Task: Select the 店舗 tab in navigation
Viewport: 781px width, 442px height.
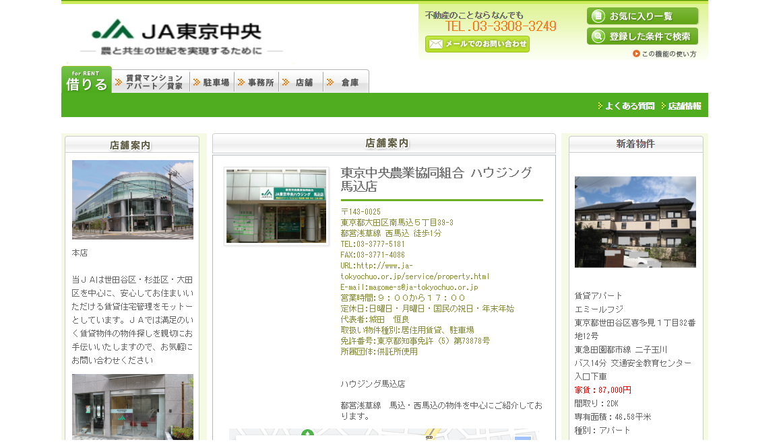Action: pos(301,82)
